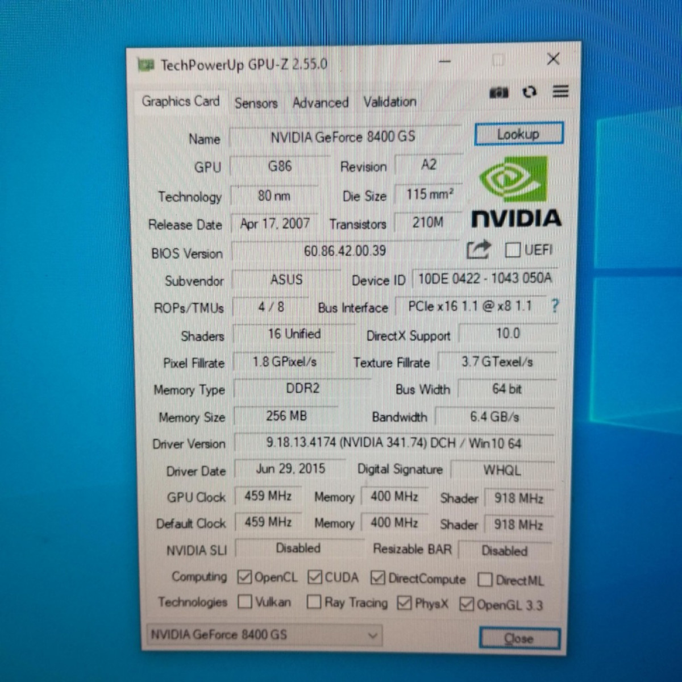Click the Driver Version field
This screenshot has width=682, height=682.
[x=394, y=443]
